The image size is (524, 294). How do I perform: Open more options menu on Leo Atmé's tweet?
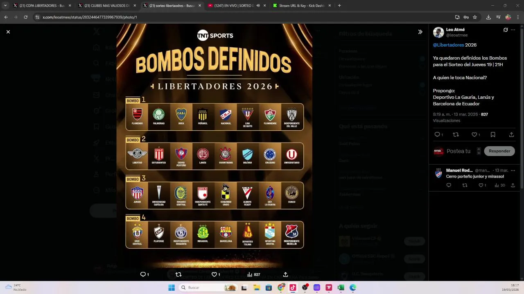pyautogui.click(x=513, y=30)
